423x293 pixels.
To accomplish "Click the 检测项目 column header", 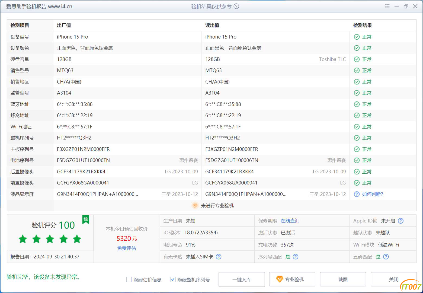I will (x=20, y=26).
